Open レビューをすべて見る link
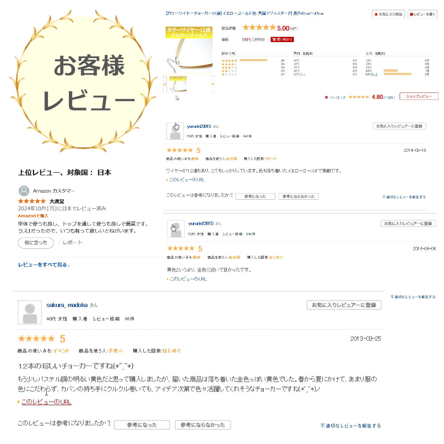The height and width of the screenshot is (444, 444). pos(44,265)
